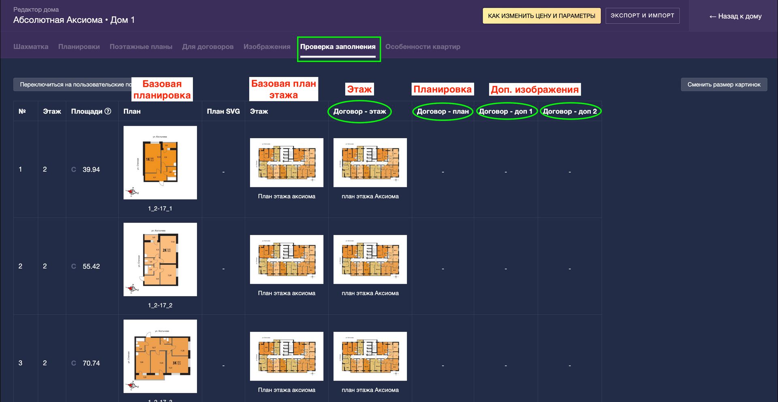
Task: Click the Сменить размер картинок button
Action: pos(724,84)
